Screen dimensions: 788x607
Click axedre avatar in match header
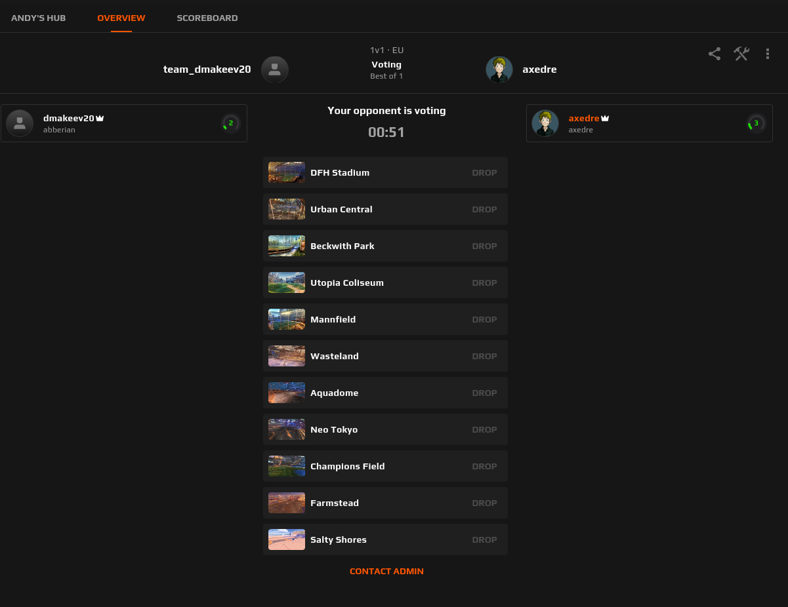(x=499, y=69)
